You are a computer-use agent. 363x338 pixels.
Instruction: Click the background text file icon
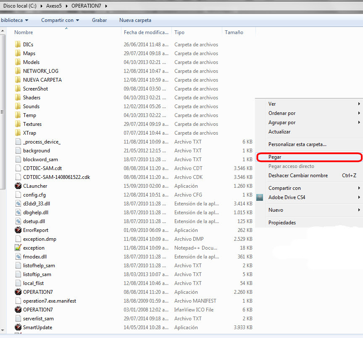(18, 151)
